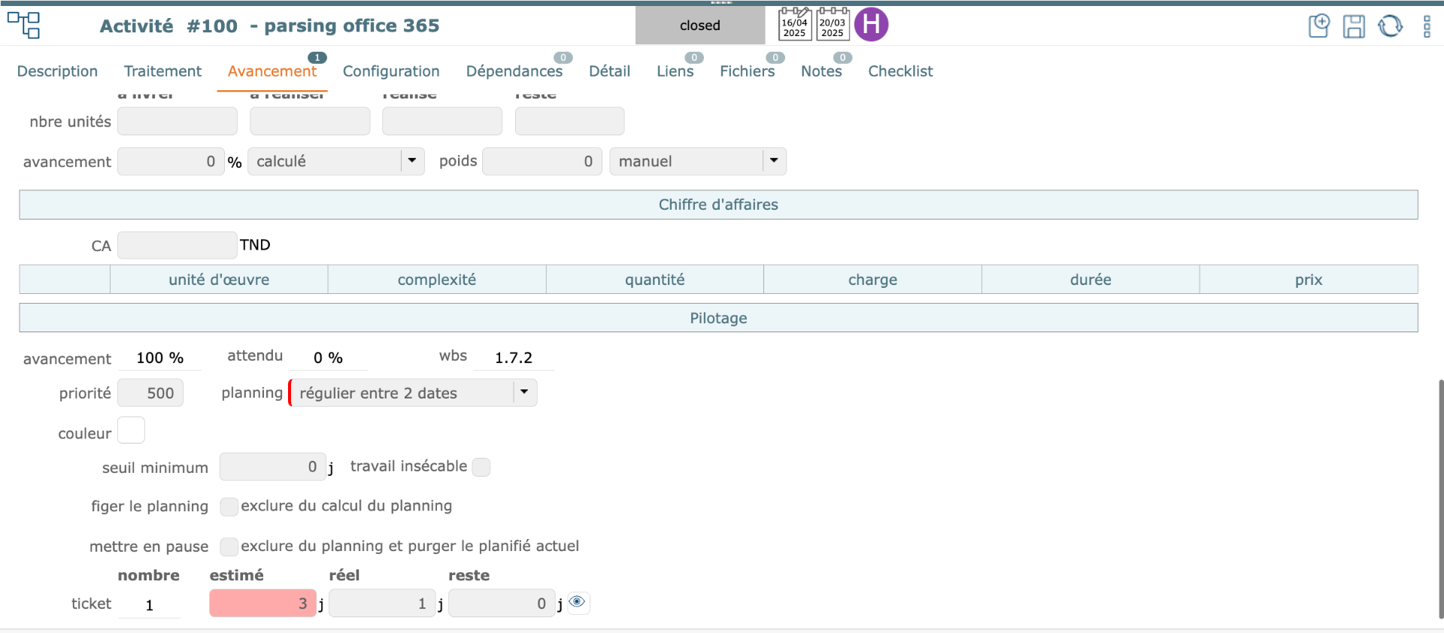Image resolution: width=1444 pixels, height=633 pixels.
Task: Click the activity hierarchy icon
Action: 23,25
